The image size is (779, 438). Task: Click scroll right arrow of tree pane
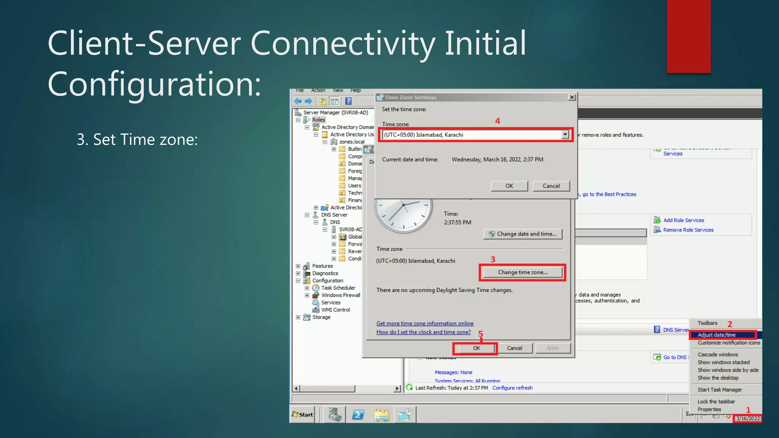[x=397, y=389]
